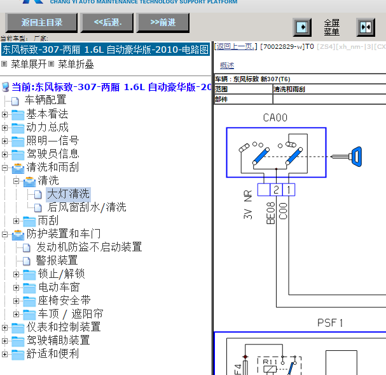Image resolution: width=386 pixels, height=375 pixels.
Task: Click the 清洗和雨刮 table cell
Action: click(329, 89)
